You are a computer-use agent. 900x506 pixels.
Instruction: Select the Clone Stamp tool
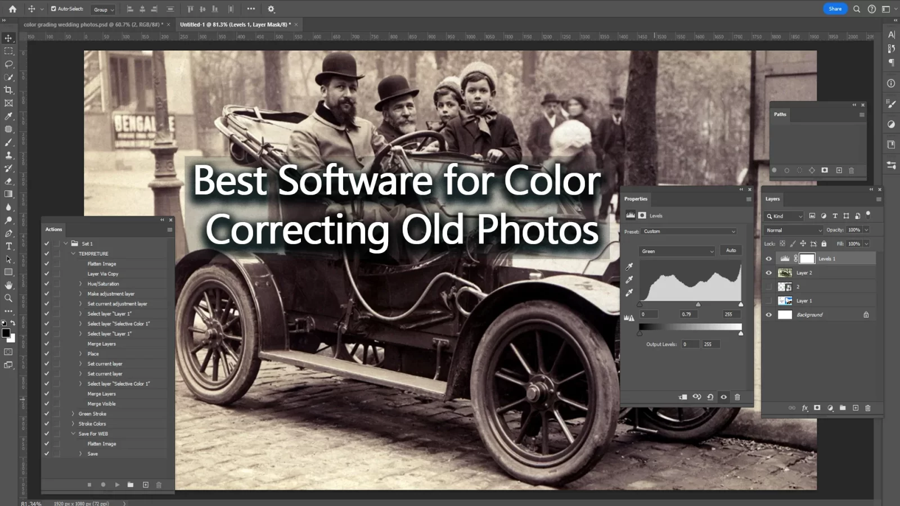pos(8,155)
